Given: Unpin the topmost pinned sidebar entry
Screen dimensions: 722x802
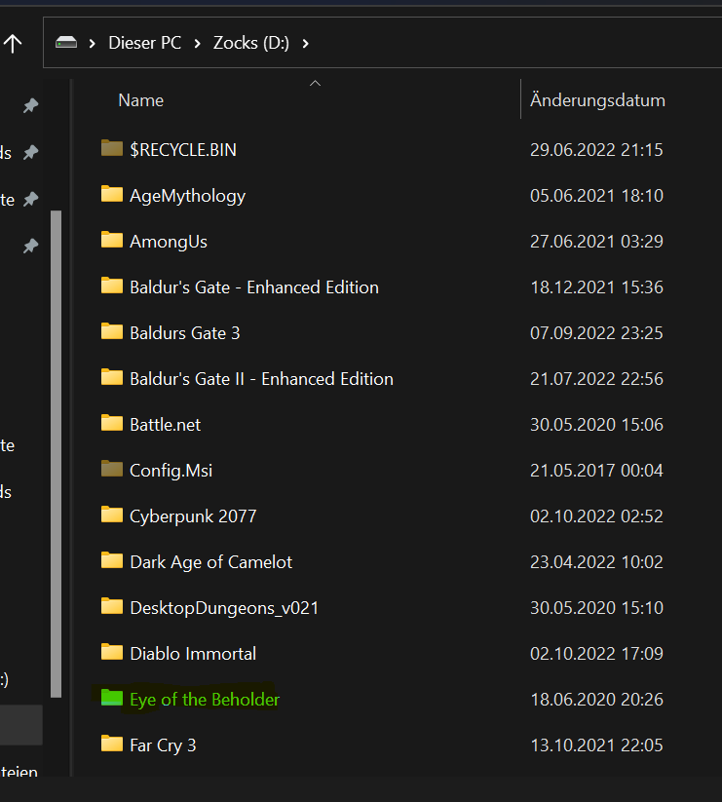Looking at the screenshot, I should 29,105.
